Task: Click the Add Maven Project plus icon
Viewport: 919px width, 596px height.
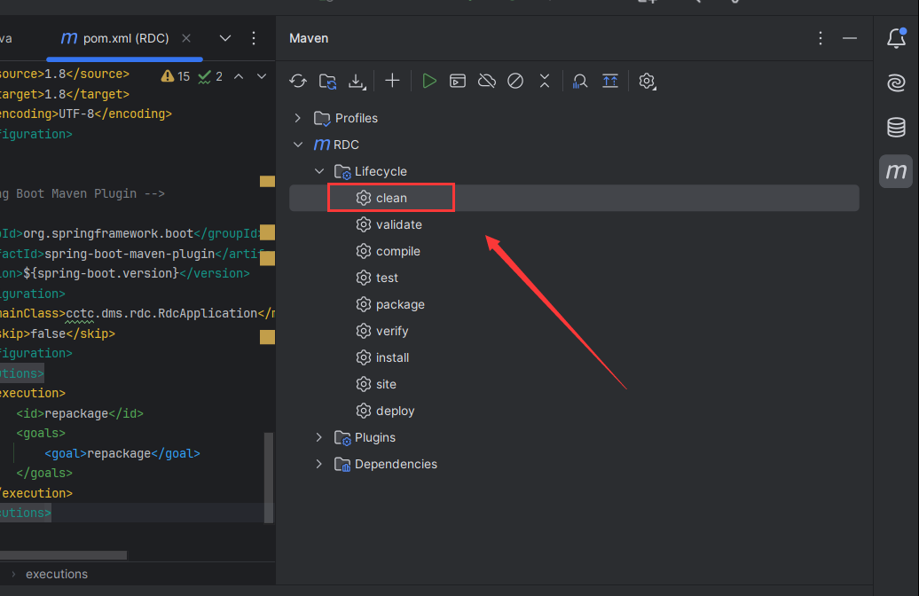Action: 392,82
